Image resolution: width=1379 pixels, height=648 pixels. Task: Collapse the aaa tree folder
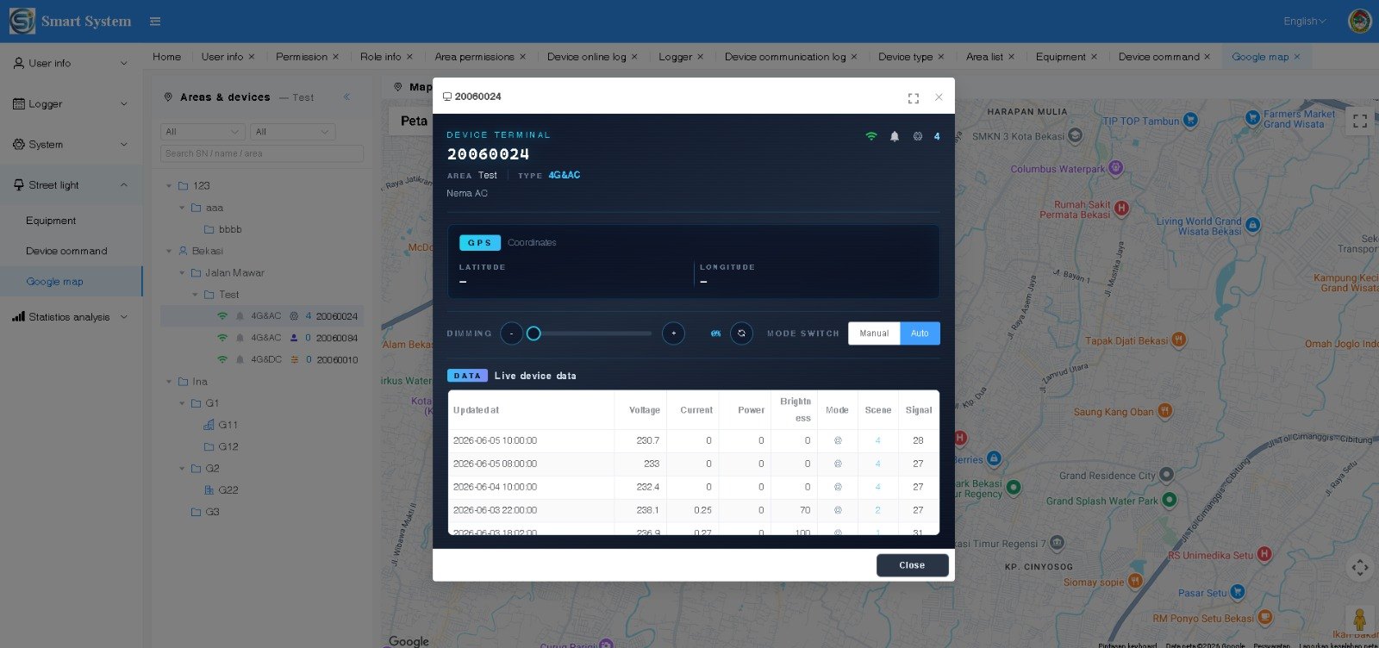tap(182, 208)
